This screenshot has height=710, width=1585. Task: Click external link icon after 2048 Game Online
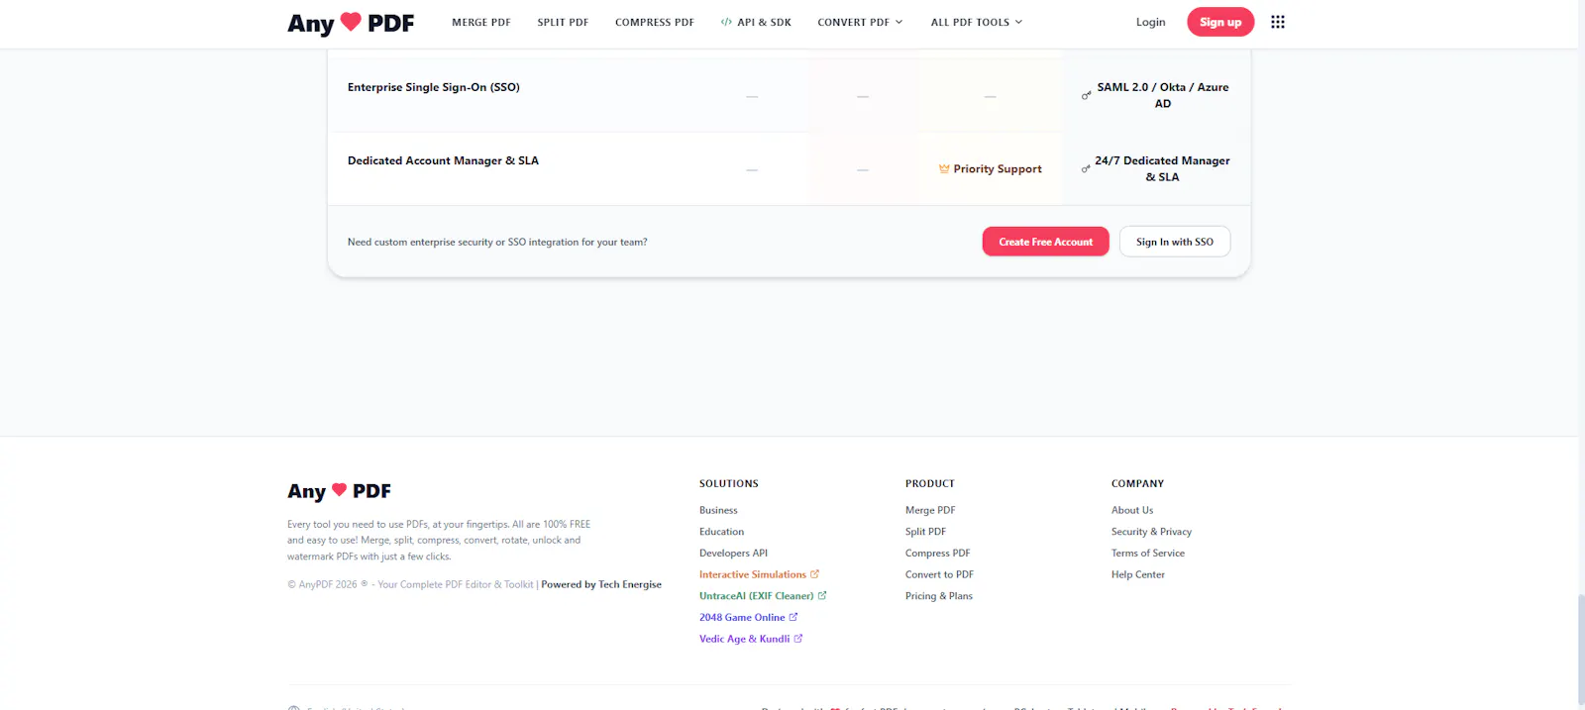(793, 617)
